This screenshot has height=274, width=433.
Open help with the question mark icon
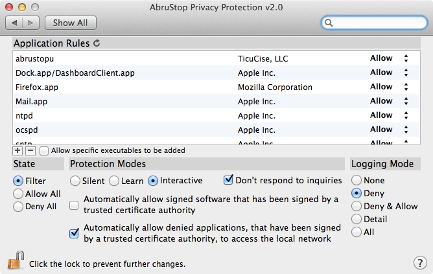(x=420, y=263)
